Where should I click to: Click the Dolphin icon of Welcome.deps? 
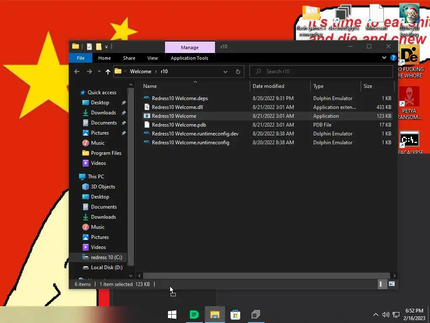tap(147, 98)
